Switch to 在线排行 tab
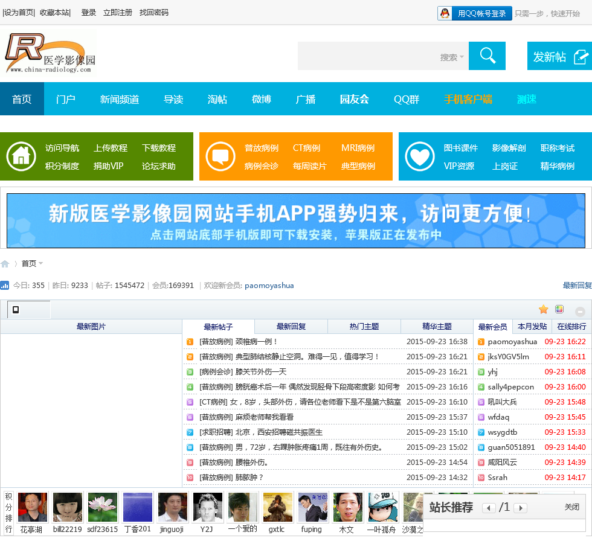 (x=571, y=326)
